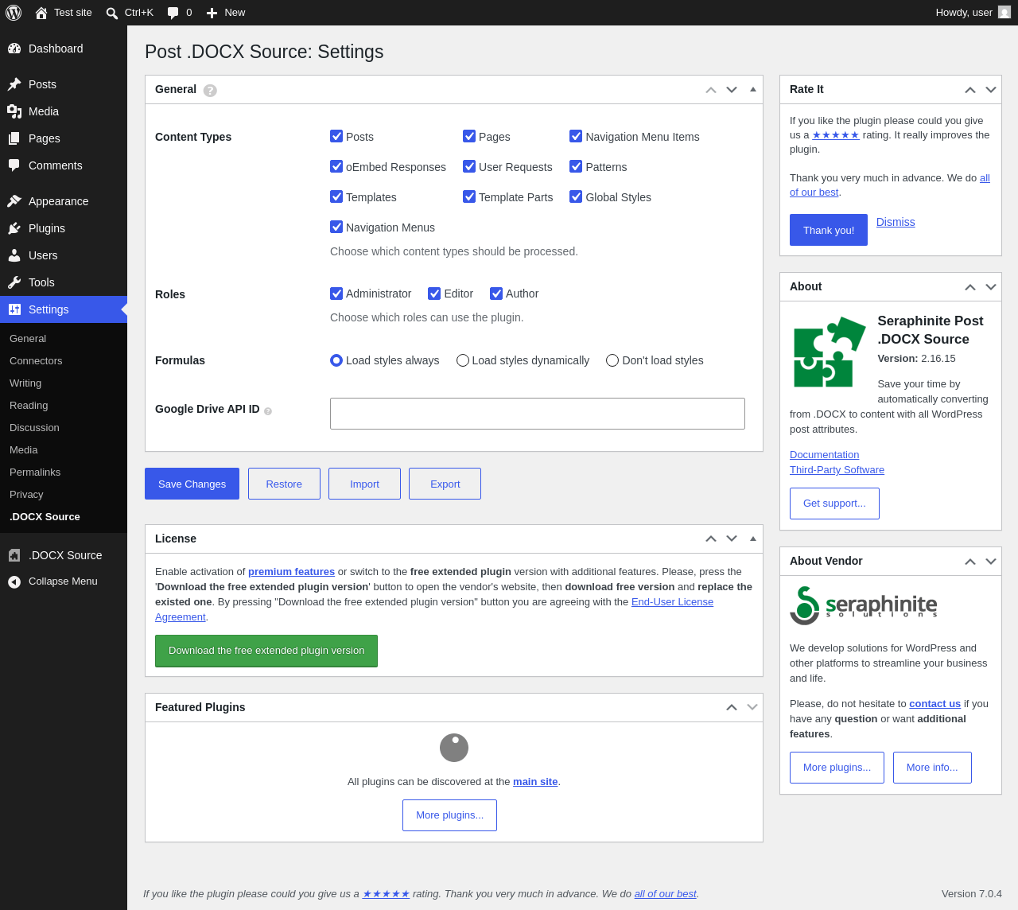
Task: Uncheck the Pages content type
Action: tap(469, 136)
